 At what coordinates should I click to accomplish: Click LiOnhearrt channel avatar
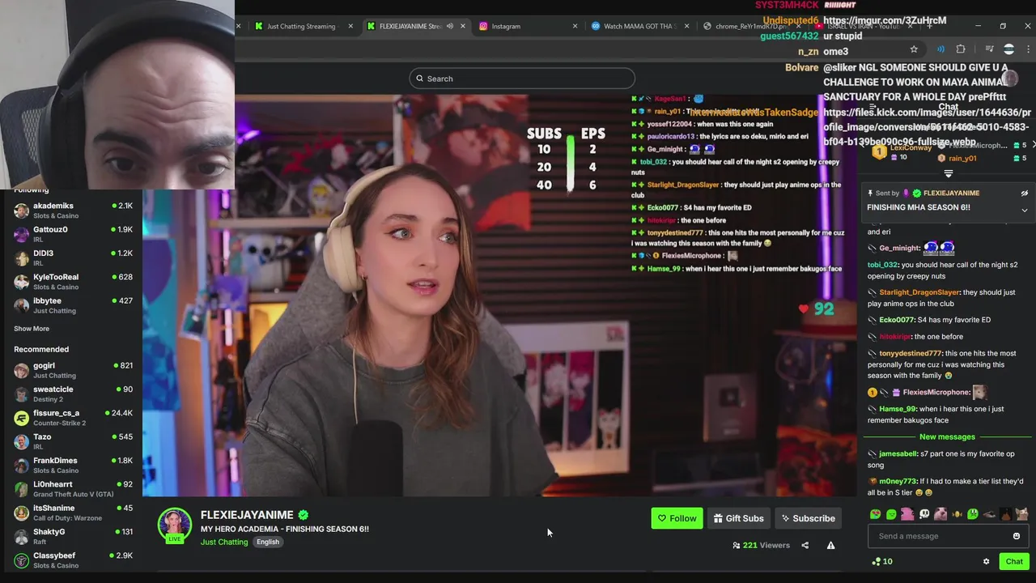click(22, 488)
